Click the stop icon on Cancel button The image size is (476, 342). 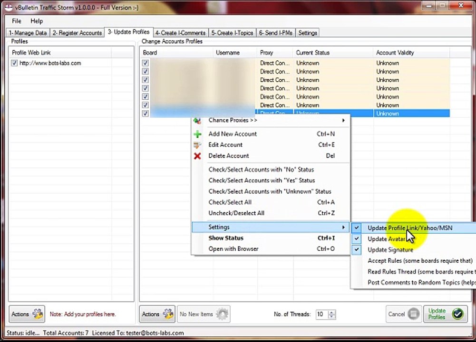pos(413,314)
